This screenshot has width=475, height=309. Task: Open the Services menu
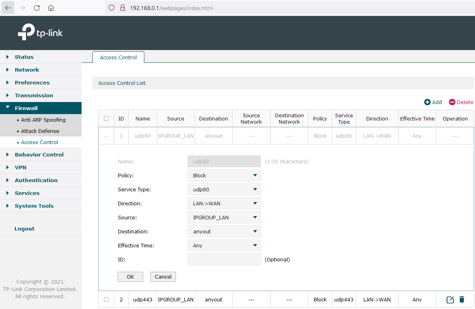27,193
